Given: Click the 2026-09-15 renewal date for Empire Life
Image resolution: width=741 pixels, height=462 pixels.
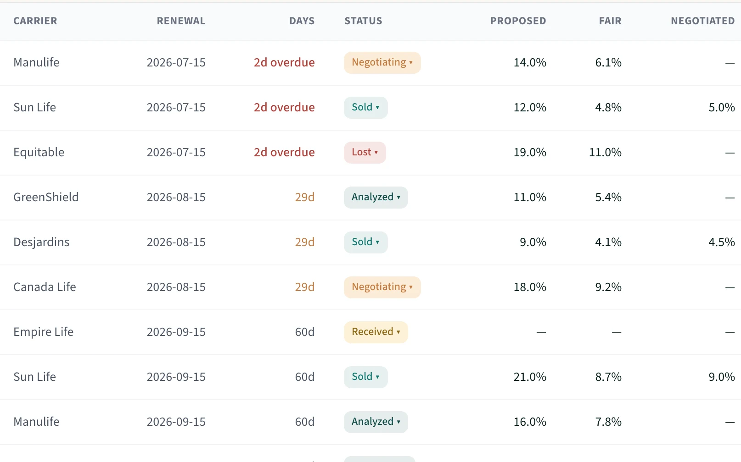Looking at the screenshot, I should pyautogui.click(x=176, y=332).
